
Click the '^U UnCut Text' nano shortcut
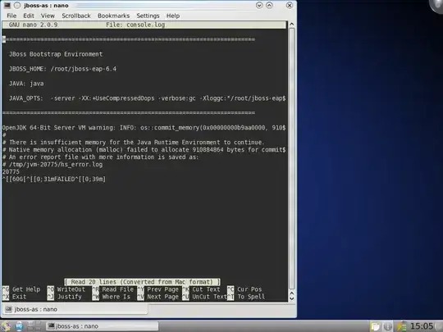click(204, 297)
